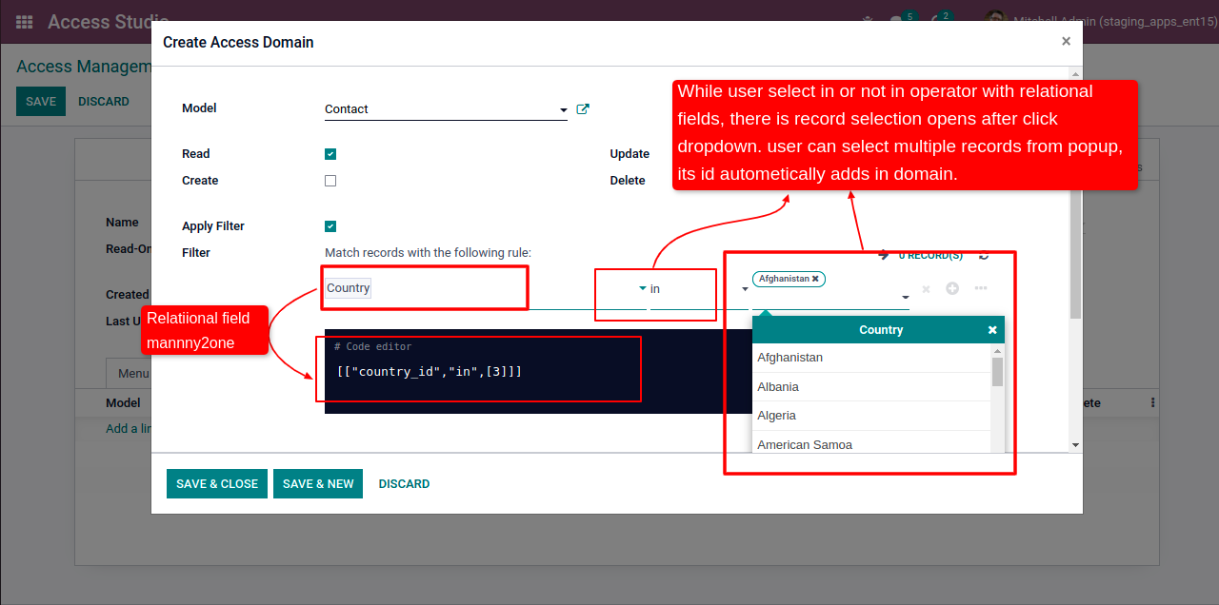
Task: Close the Country selection popup
Action: click(x=992, y=330)
